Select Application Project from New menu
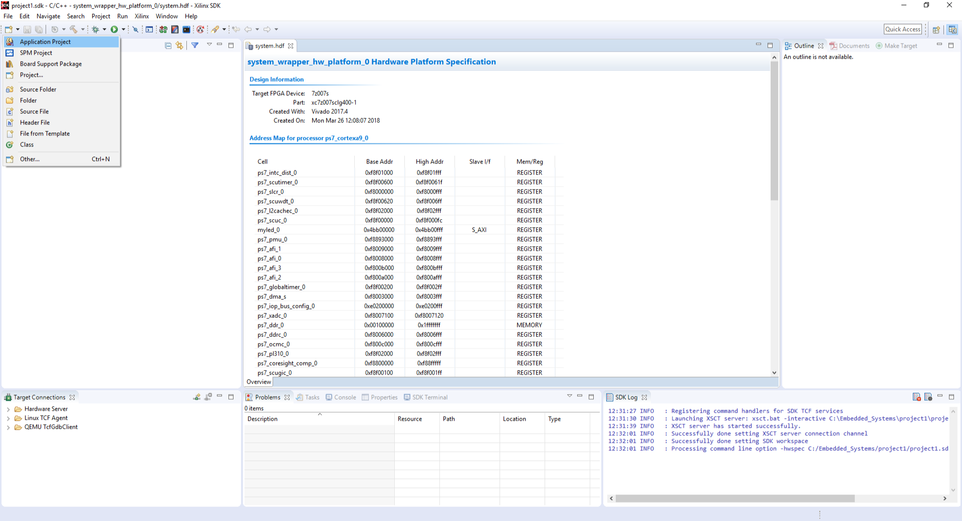This screenshot has height=521, width=962. (62, 42)
